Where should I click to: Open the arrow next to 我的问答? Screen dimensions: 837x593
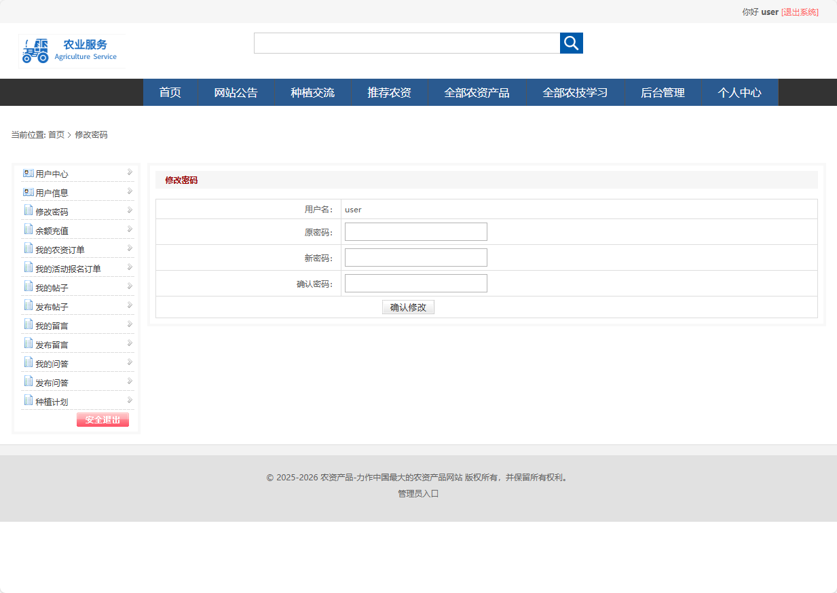pyautogui.click(x=129, y=362)
